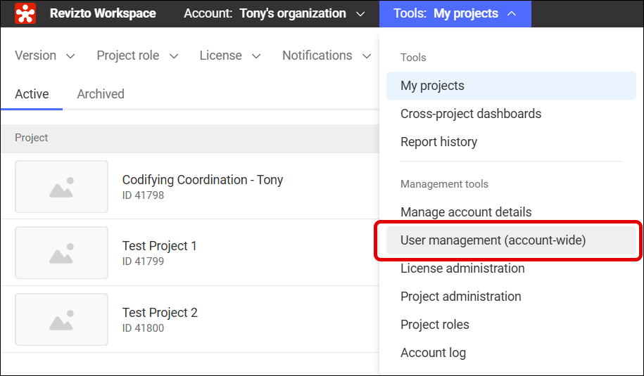The height and width of the screenshot is (376, 644).
Task: Switch to the Archived tab
Action: tap(101, 94)
